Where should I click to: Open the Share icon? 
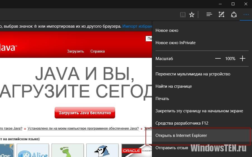tap(234, 15)
